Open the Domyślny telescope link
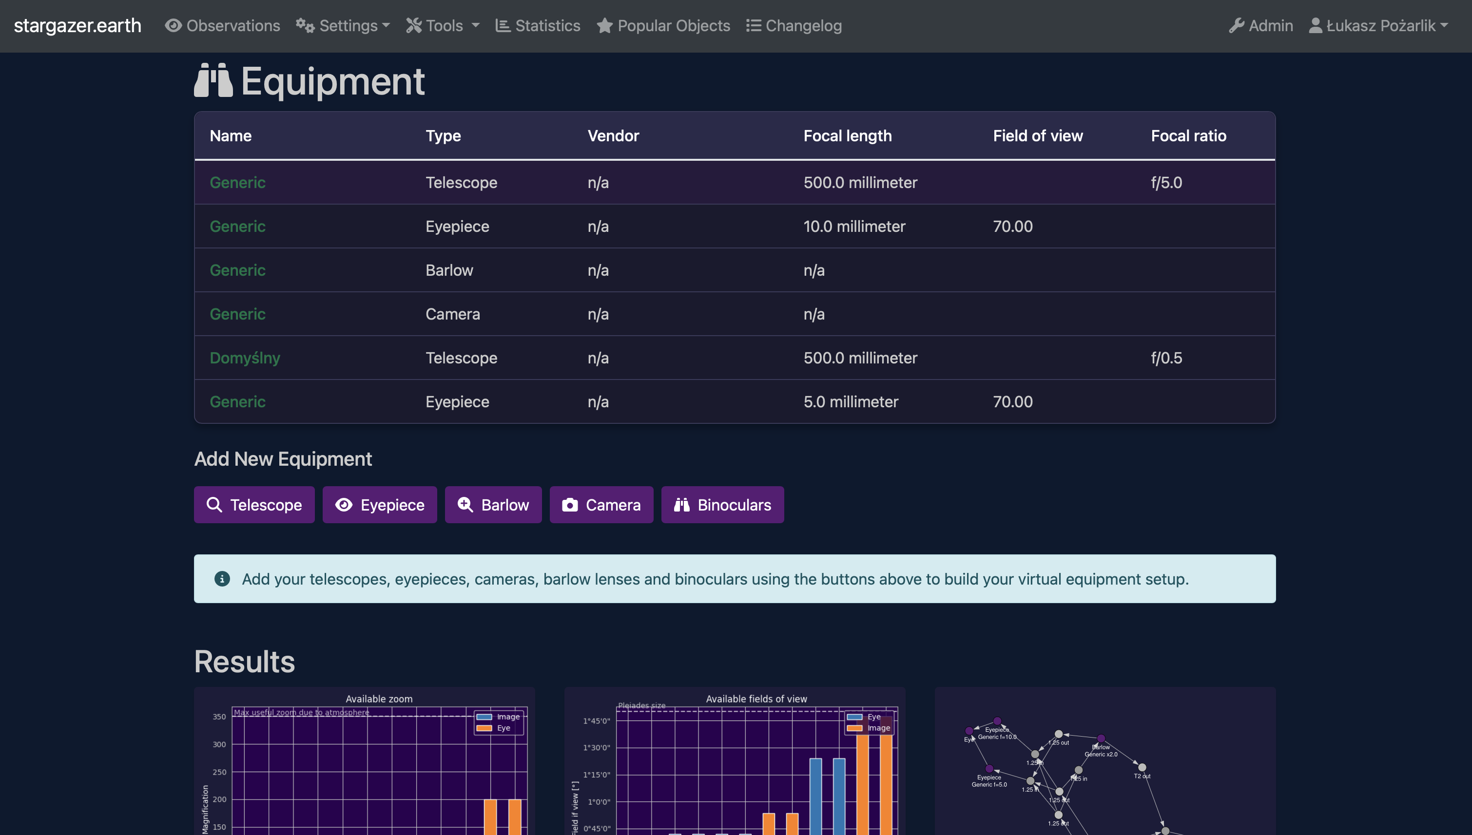This screenshot has height=835, width=1472. coord(245,358)
